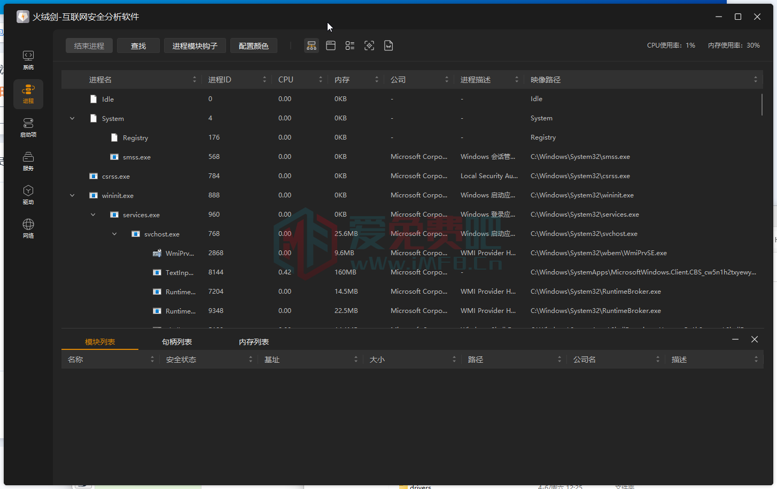777x489 pixels.
Task: Select the 进程 sidebar item
Action: pyautogui.click(x=28, y=94)
